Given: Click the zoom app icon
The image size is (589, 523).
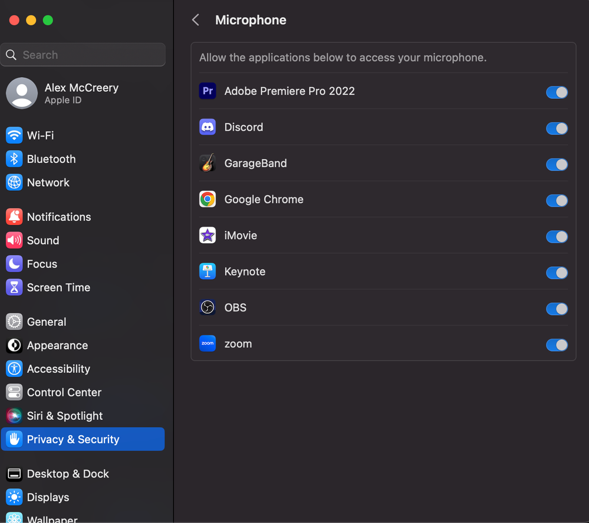Looking at the screenshot, I should [x=208, y=343].
